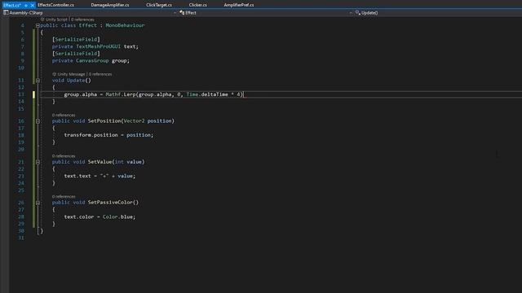Click the MonoBehaviour base class name
Screen dimensions: 522x293
(125, 25)
